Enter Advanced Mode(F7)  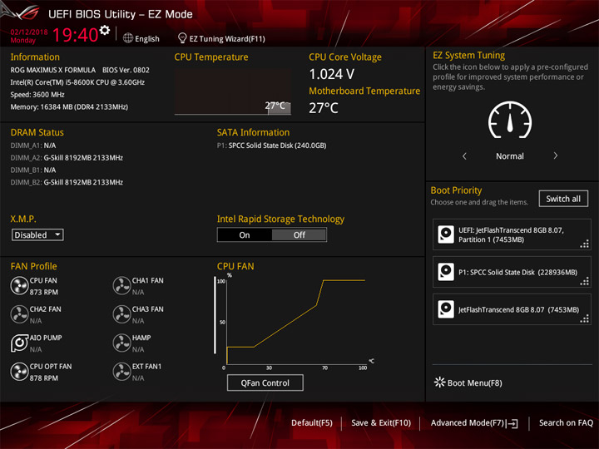pyautogui.click(x=474, y=423)
